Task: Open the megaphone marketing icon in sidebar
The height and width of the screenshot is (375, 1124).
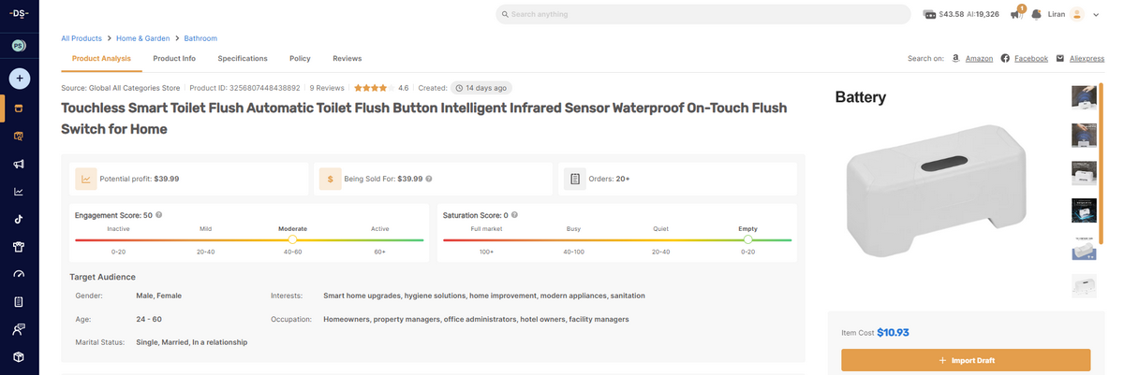Action: click(x=19, y=165)
